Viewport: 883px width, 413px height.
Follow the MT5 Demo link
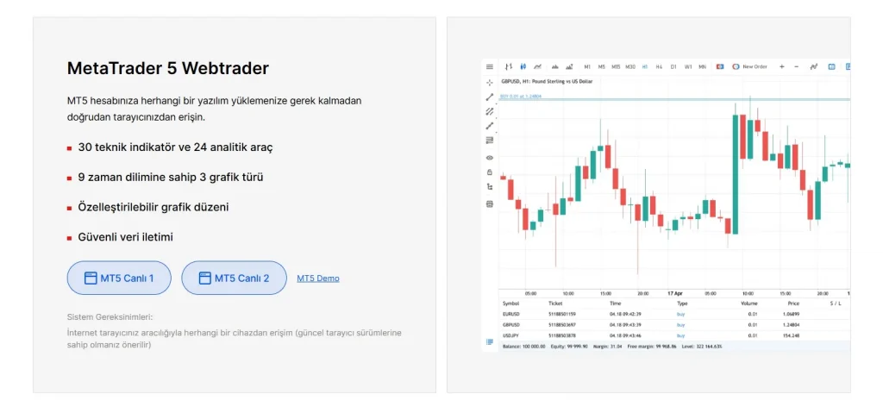coord(318,278)
